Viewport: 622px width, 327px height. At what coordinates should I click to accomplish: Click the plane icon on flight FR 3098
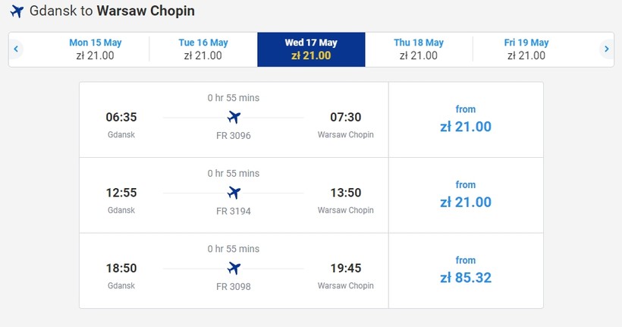[234, 269]
